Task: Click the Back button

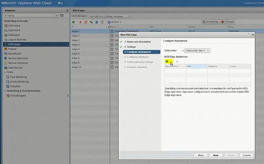Action: point(201,155)
